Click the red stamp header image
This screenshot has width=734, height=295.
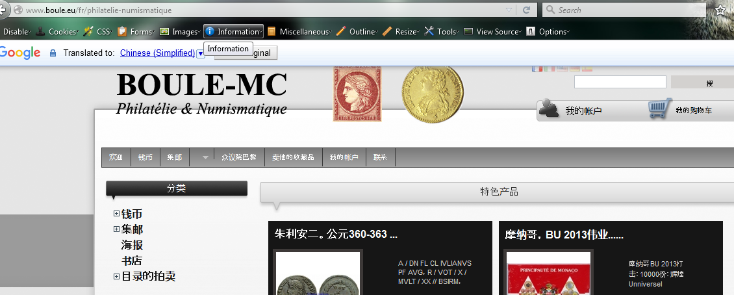click(x=357, y=94)
